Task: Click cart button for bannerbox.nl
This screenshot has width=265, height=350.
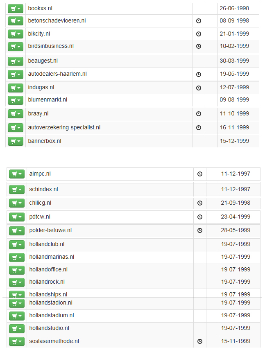Action: [16, 141]
